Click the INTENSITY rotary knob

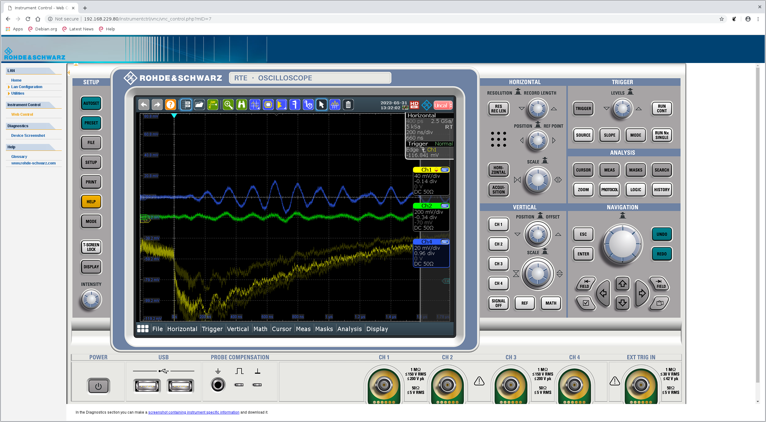[91, 300]
